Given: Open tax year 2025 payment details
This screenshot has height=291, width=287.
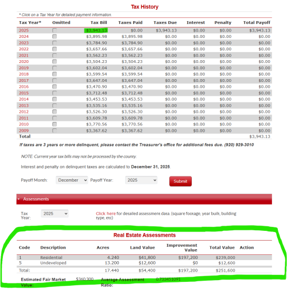Looking at the screenshot, I should coord(24,30).
